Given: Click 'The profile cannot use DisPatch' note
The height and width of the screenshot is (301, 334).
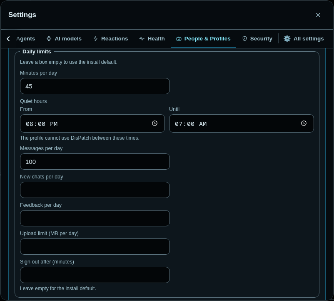Looking at the screenshot, I should pos(80,138).
